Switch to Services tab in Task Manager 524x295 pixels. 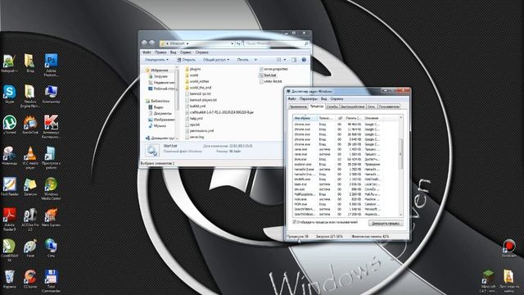point(332,107)
